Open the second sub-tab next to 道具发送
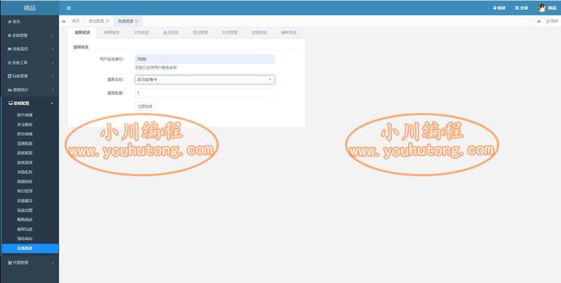This screenshot has width=561, height=283. point(111,32)
